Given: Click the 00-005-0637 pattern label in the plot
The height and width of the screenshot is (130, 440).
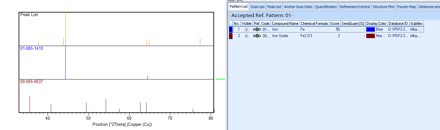Looking at the screenshot, I should click(31, 82).
